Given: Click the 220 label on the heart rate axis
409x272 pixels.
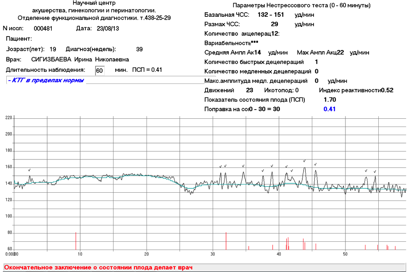Looking at the screenshot, I should coord(8,118).
